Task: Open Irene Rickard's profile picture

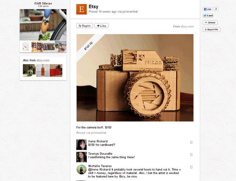Action: coord(81,145)
